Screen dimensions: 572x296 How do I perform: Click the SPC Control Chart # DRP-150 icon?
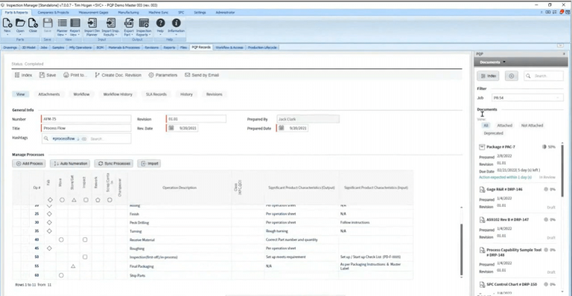click(x=482, y=284)
